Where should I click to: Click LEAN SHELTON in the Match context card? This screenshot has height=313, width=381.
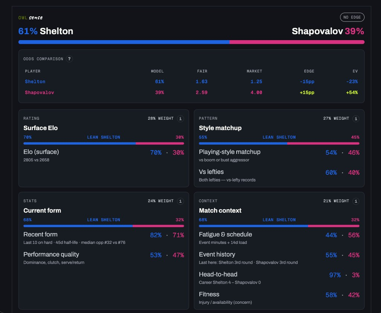point(279,220)
